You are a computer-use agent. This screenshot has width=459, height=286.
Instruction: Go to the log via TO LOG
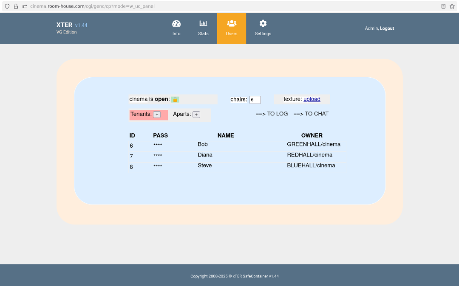tap(272, 114)
